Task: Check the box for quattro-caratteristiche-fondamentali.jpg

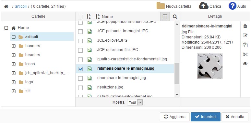Action: tap(80, 60)
